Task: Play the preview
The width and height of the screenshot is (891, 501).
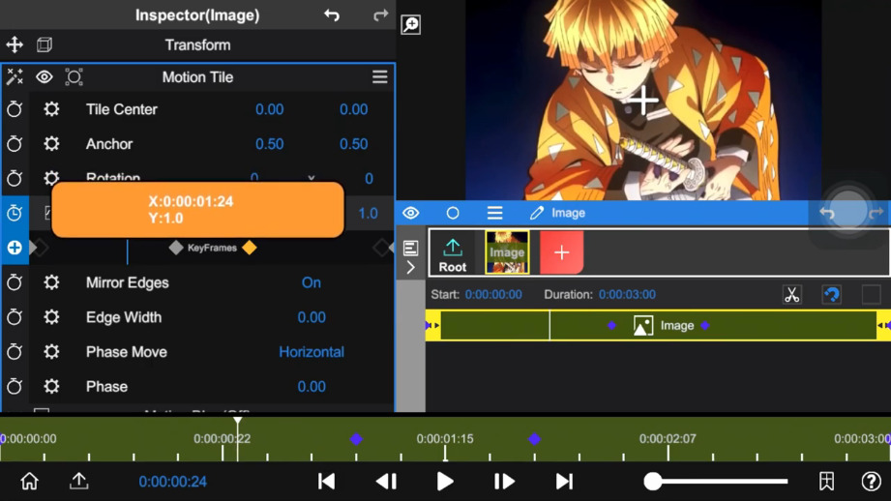Action: (x=445, y=481)
